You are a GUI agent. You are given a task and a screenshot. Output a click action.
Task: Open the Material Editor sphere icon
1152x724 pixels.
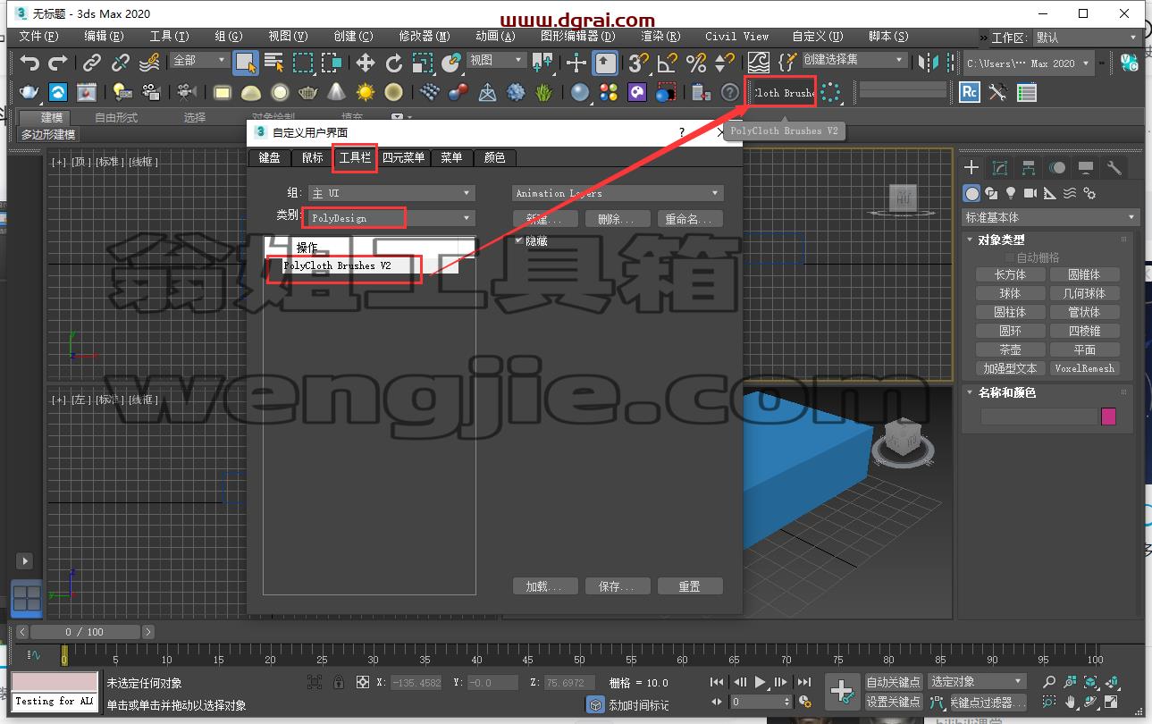(x=580, y=92)
